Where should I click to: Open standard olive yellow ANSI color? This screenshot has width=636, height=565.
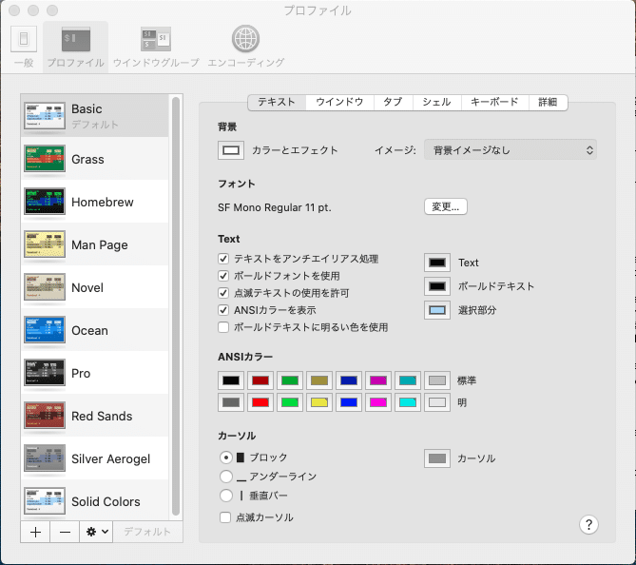(319, 380)
